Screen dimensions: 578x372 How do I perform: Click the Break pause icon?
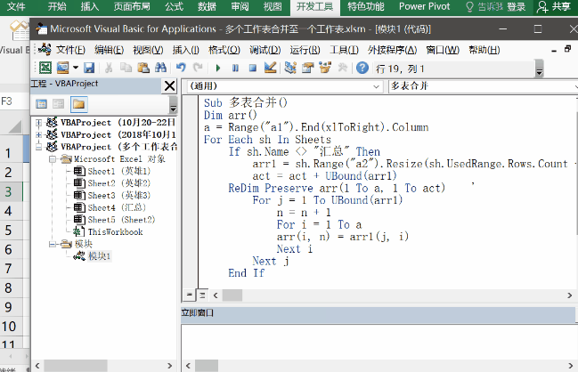click(235, 69)
